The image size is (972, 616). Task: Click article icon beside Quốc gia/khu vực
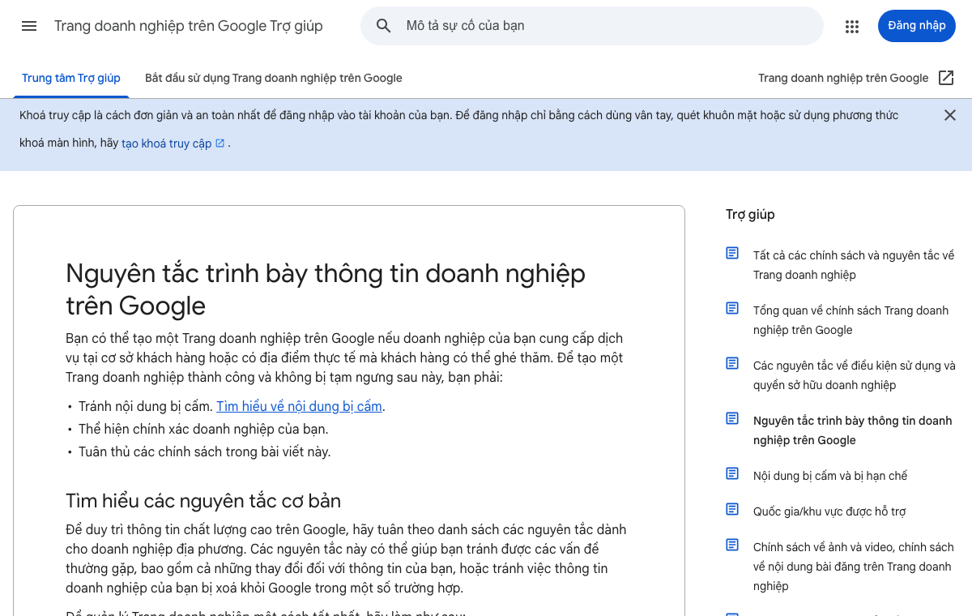tap(732, 509)
